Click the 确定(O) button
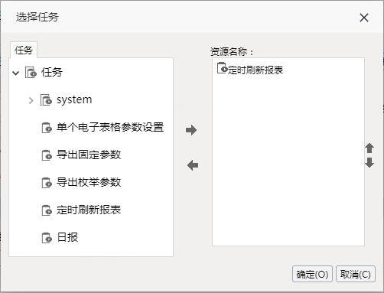The image size is (384, 293). [x=312, y=274]
